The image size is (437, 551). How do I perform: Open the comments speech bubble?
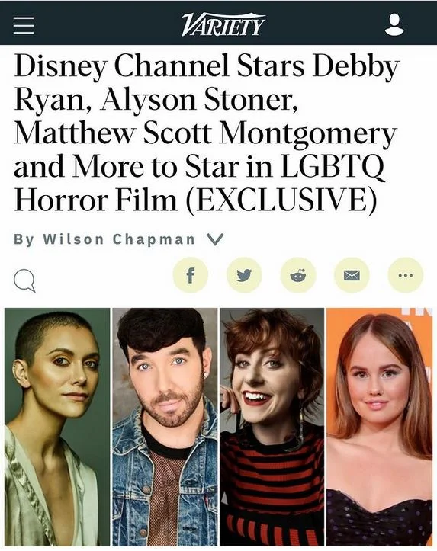24,282
